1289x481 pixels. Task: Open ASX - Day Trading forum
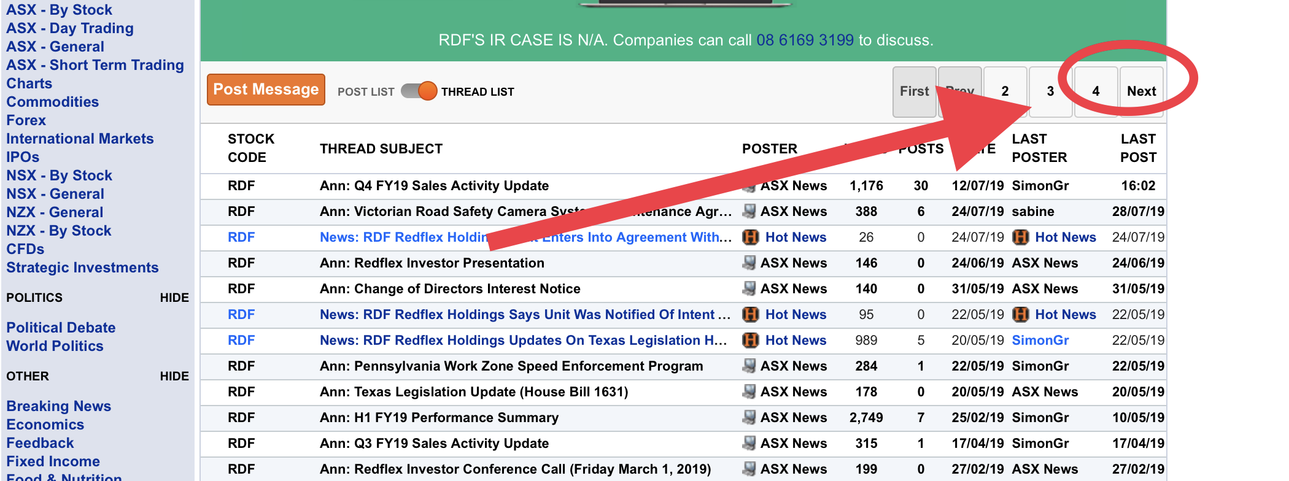click(69, 28)
